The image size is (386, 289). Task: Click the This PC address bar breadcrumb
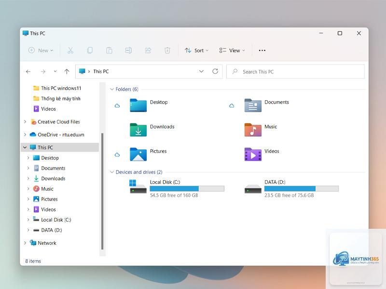[101, 71]
